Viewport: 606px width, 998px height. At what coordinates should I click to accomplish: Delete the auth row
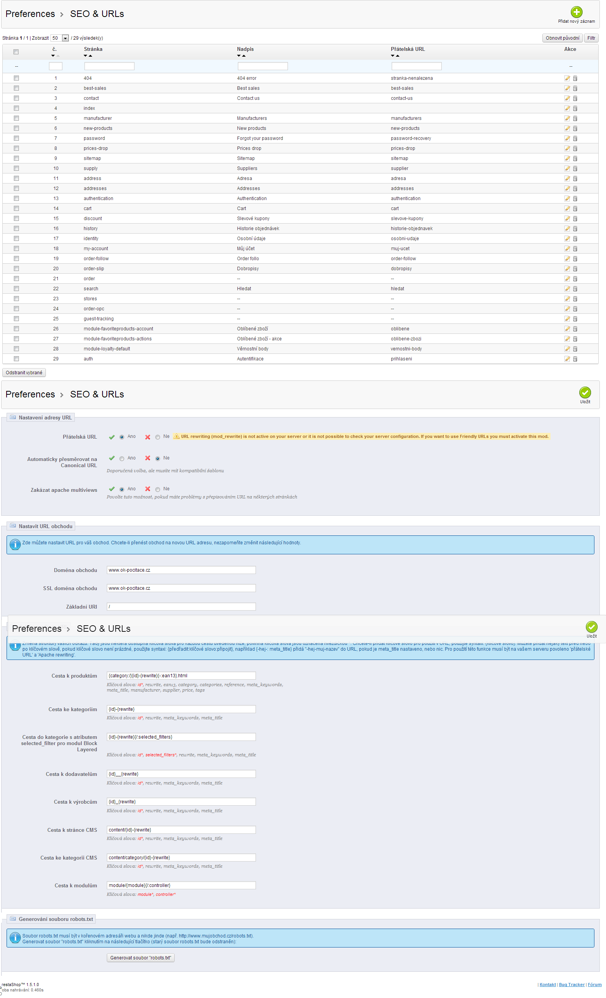(x=575, y=359)
